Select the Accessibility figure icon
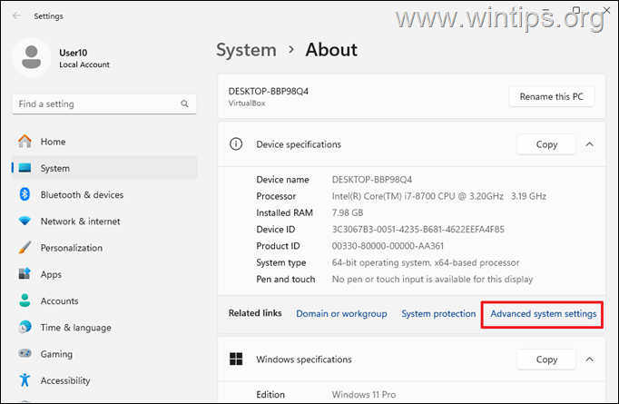 (25, 379)
